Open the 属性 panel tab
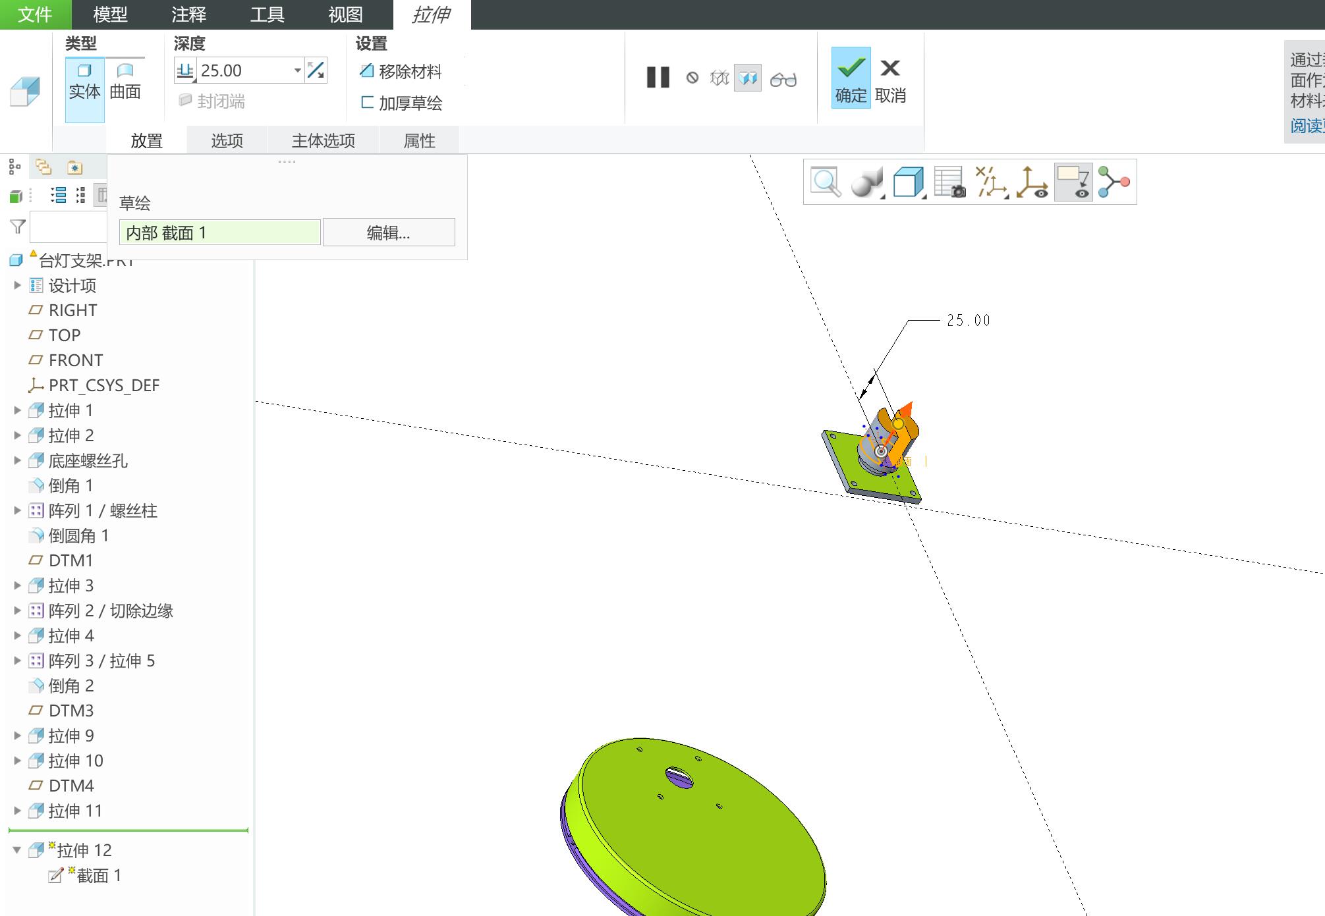This screenshot has width=1325, height=916. (419, 141)
